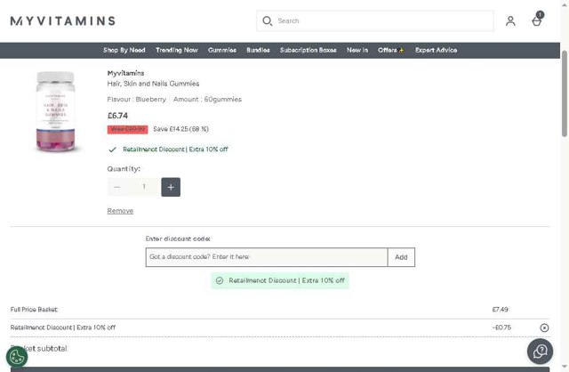Image resolution: width=569 pixels, height=372 pixels.
Task: Click the Myvitamins brand name text
Action: tap(125, 73)
